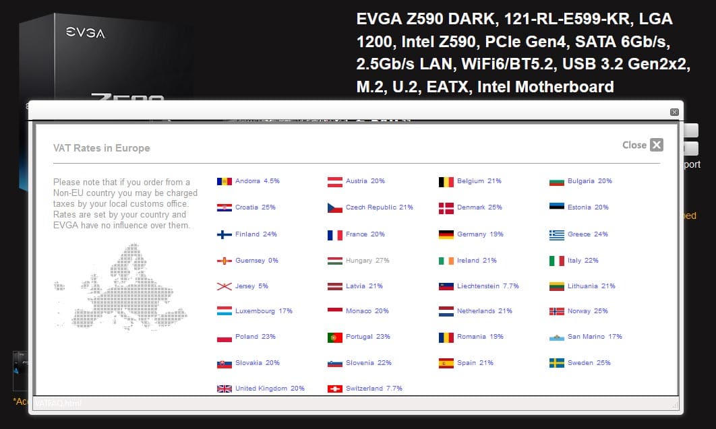Click the popup's bottom-right resize grip
Image resolution: width=716 pixels, height=429 pixels.
675,404
